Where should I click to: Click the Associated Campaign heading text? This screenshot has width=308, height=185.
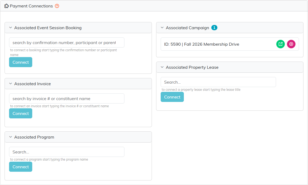(x=187, y=28)
